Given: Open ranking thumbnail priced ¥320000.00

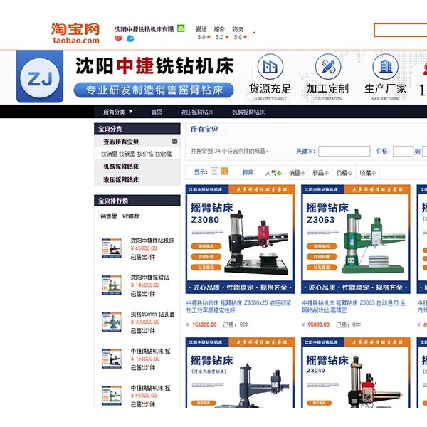Looking at the screenshot, I should (112, 322).
